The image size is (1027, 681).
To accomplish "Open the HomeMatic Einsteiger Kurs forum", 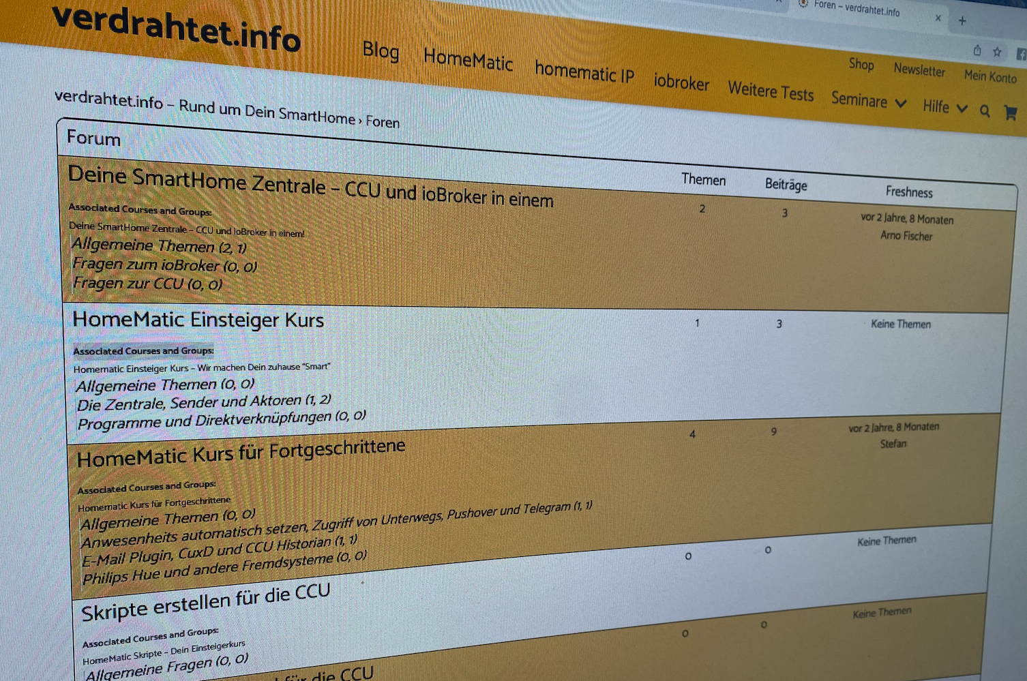I will point(198,320).
